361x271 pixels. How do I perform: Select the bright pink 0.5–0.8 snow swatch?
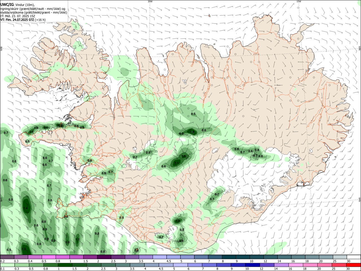[49, 257]
